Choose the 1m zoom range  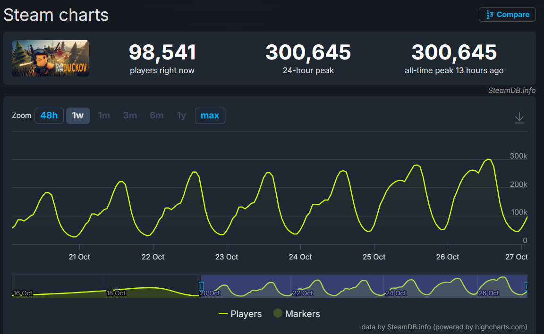click(x=104, y=116)
